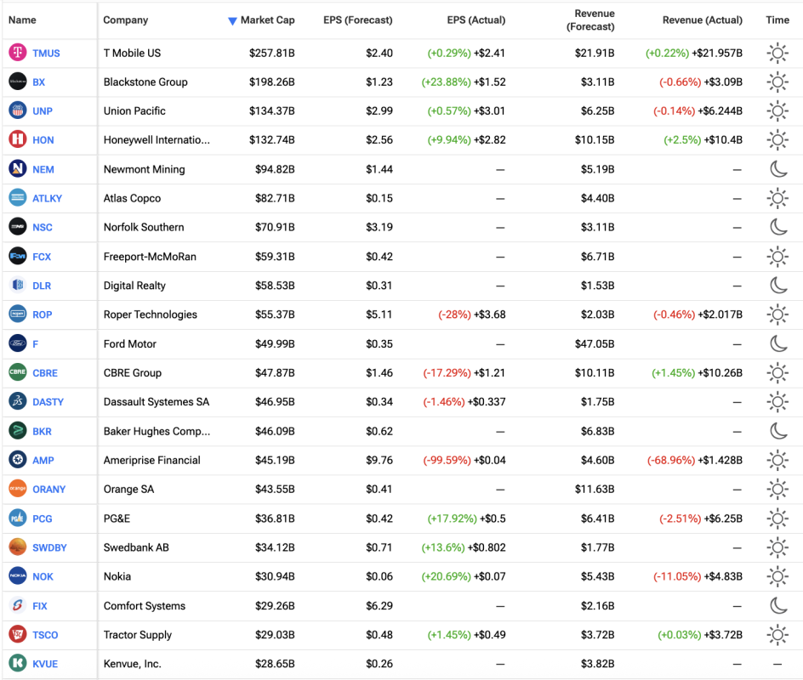Select the $9.76 EPS forecast cell
The height and width of the screenshot is (680, 803).
[379, 461]
